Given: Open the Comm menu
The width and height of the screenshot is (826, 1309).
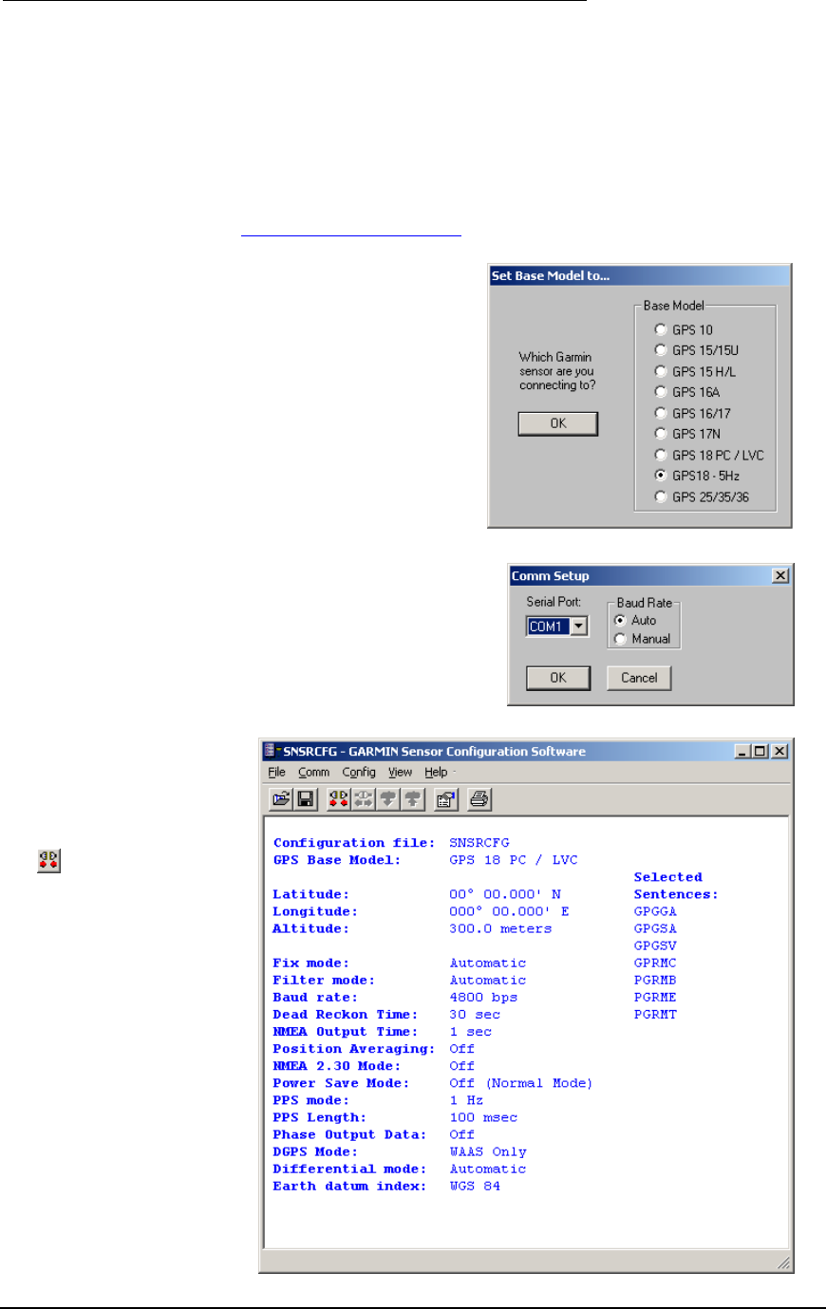Looking at the screenshot, I should [313, 773].
